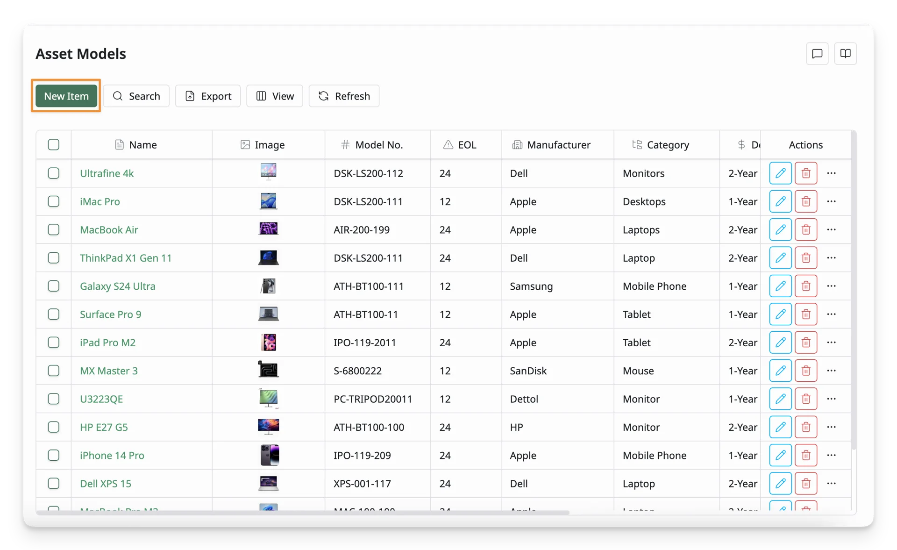Delete the Surface Pro 9 model
This screenshot has width=897, height=550.
806,314
